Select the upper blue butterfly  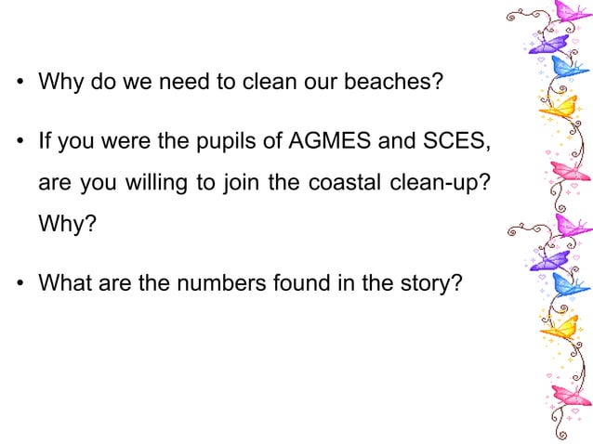coord(567,66)
